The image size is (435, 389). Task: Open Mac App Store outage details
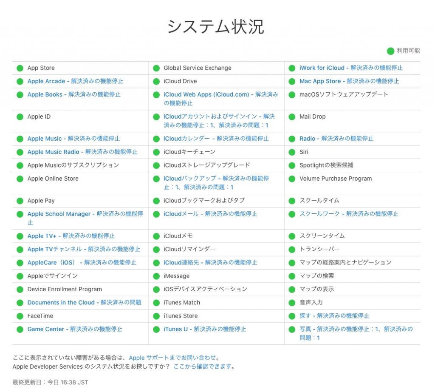[349, 81]
